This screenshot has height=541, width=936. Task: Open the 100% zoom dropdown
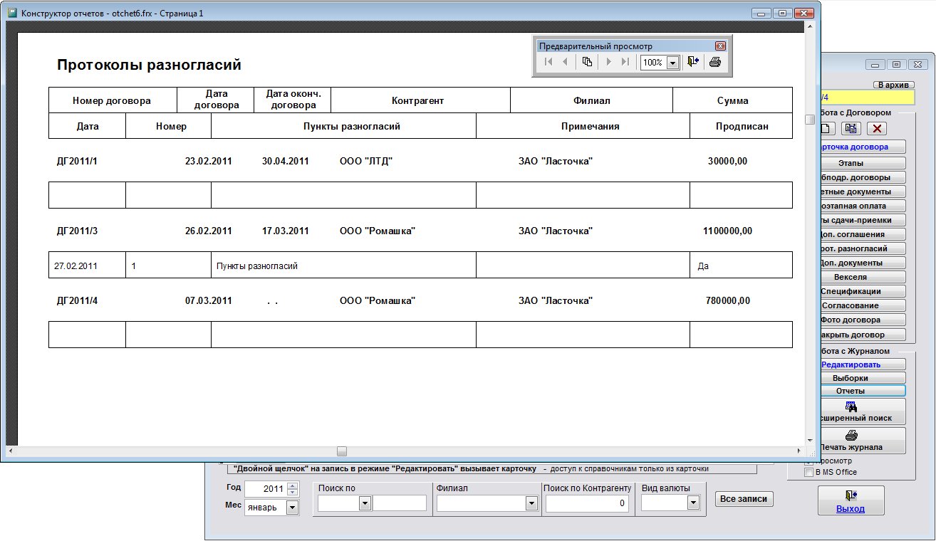point(672,63)
